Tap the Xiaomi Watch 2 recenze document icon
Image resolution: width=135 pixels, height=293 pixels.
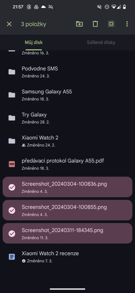tap(12, 257)
